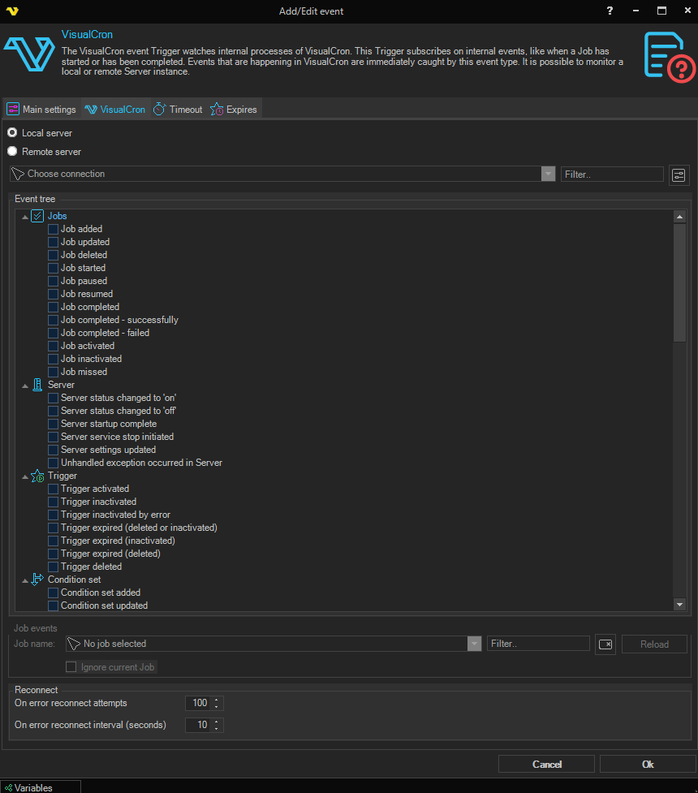Click the question mark help icon in title bar

tap(610, 11)
